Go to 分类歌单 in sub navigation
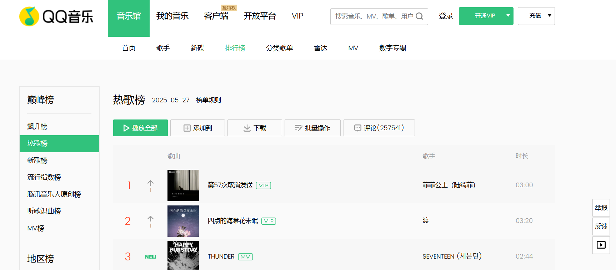 pos(280,48)
